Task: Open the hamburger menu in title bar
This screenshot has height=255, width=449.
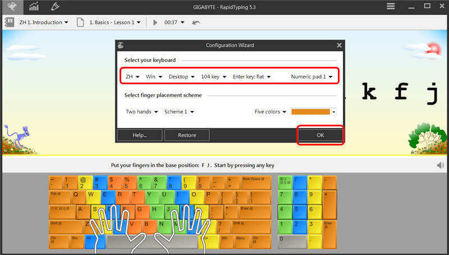Action: tap(391, 6)
